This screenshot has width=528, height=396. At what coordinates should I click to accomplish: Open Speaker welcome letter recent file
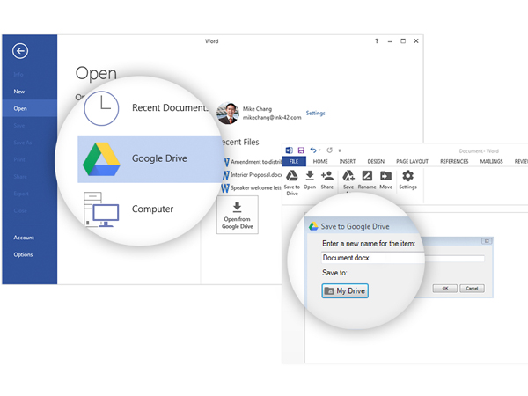pyautogui.click(x=253, y=188)
